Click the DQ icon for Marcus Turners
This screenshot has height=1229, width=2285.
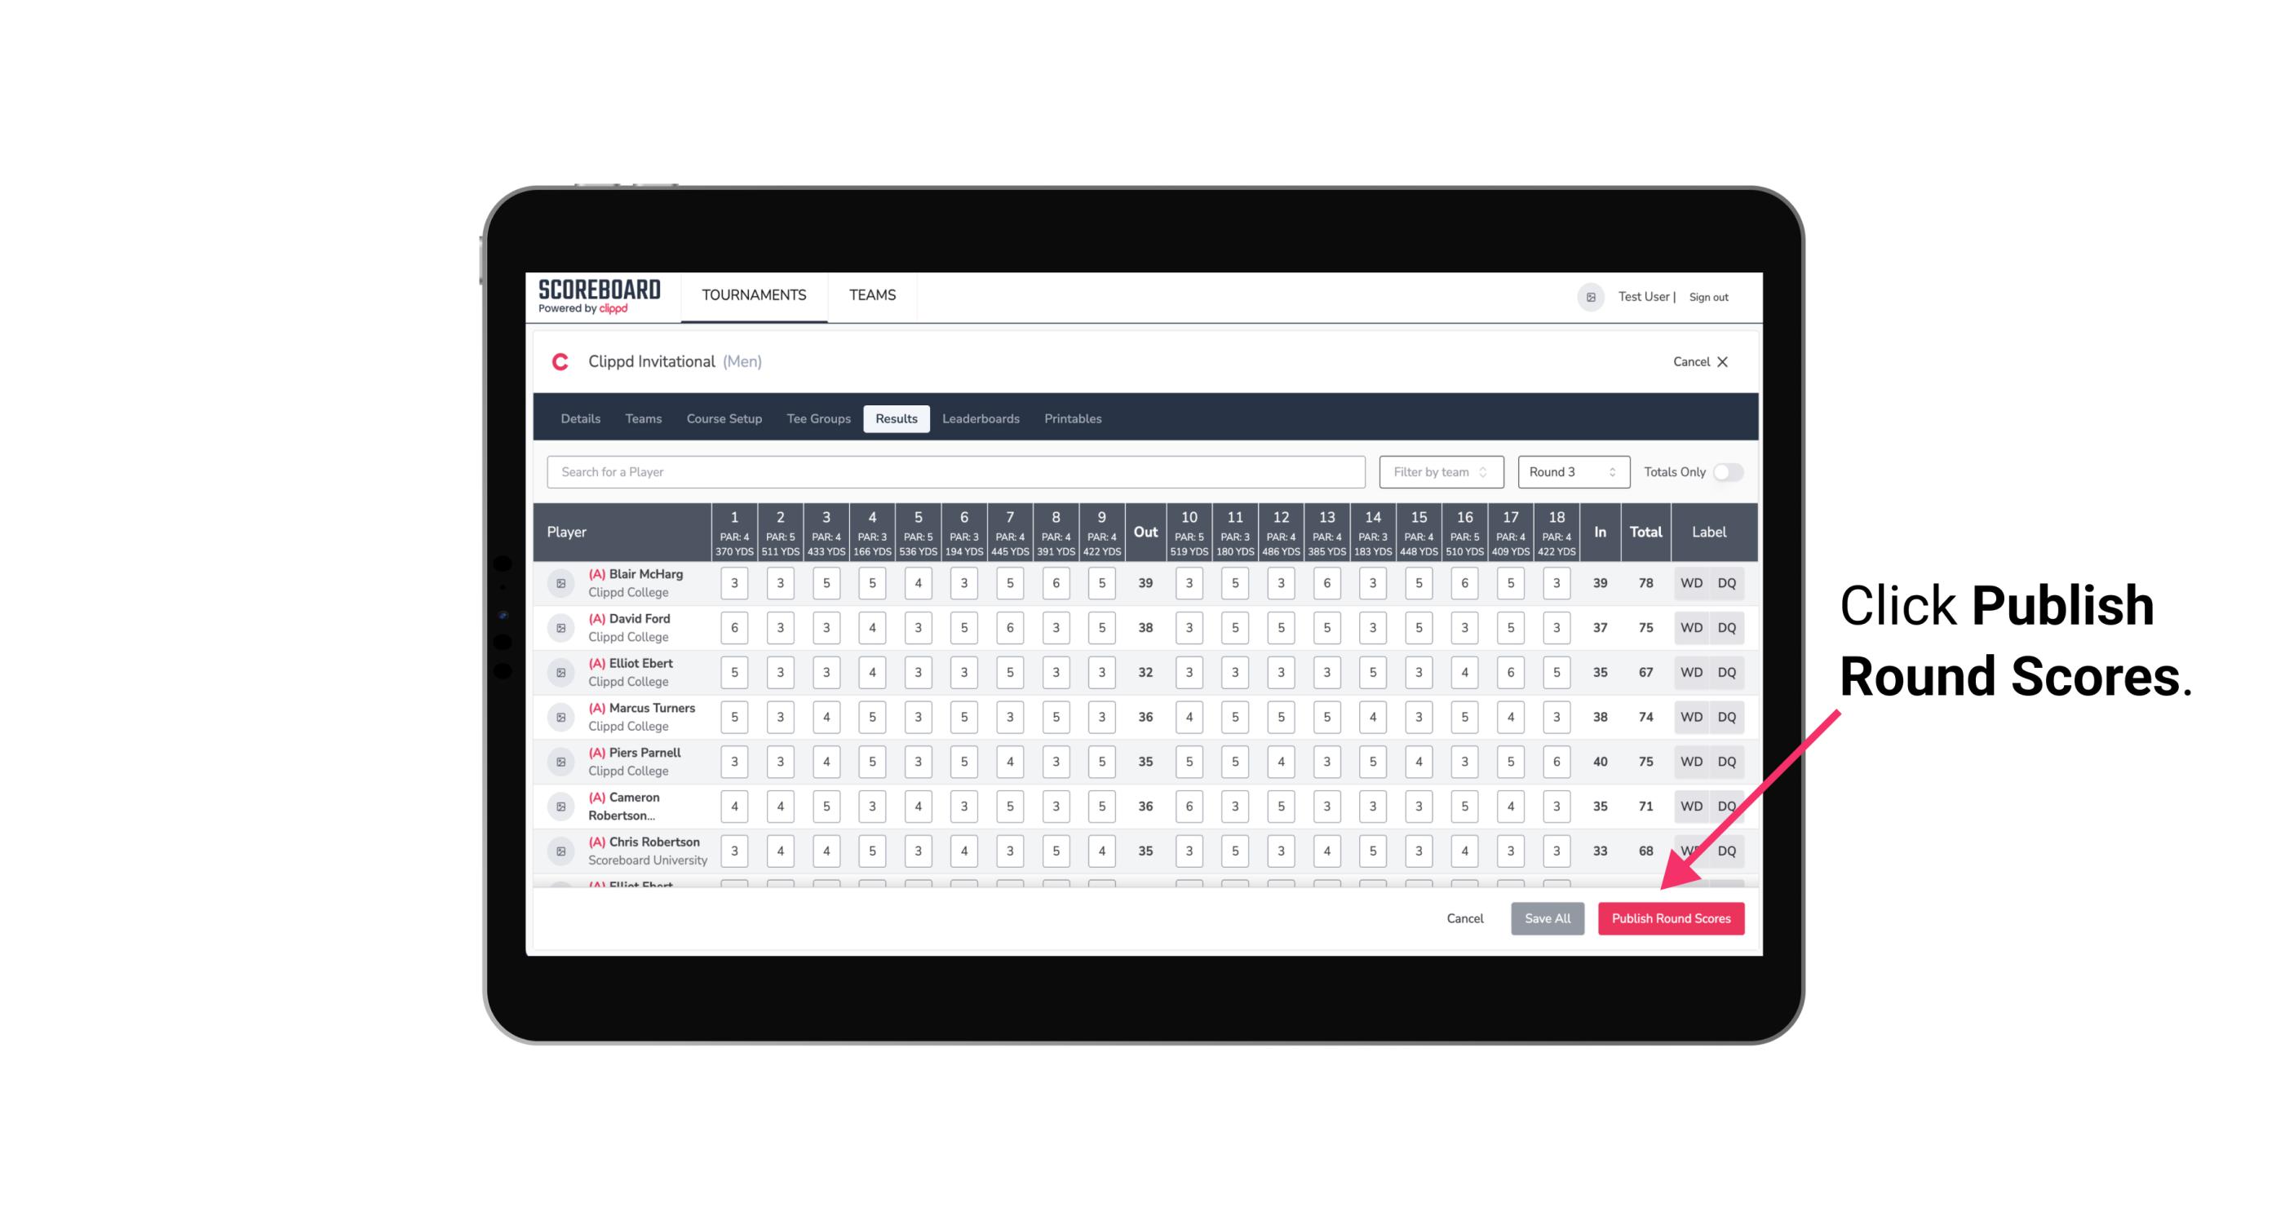[x=1728, y=716]
